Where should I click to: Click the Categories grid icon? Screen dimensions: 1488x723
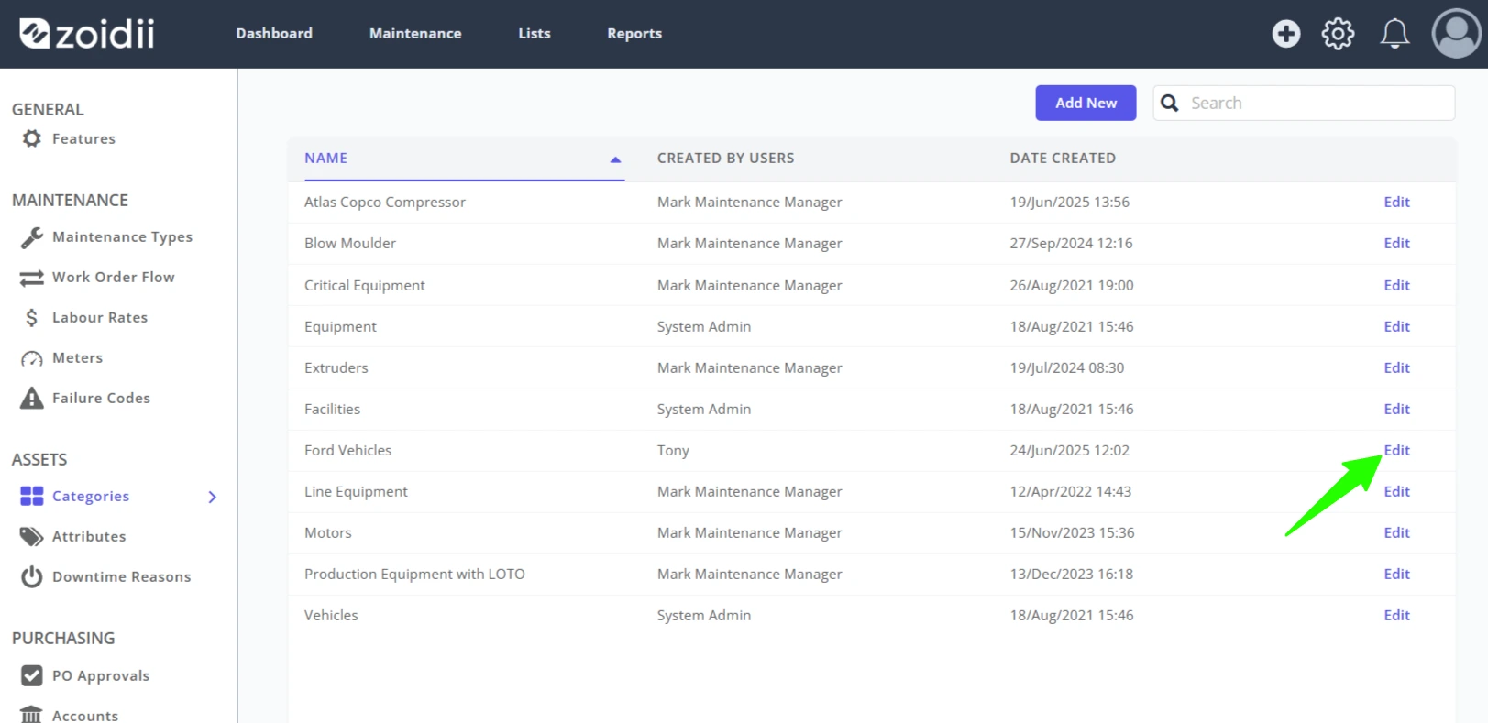click(x=32, y=496)
